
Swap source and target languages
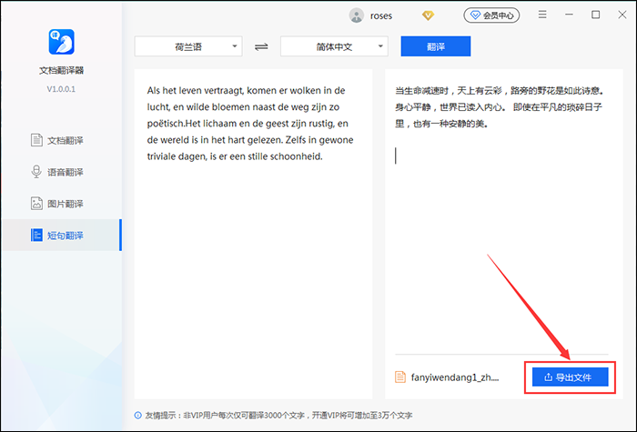(261, 46)
